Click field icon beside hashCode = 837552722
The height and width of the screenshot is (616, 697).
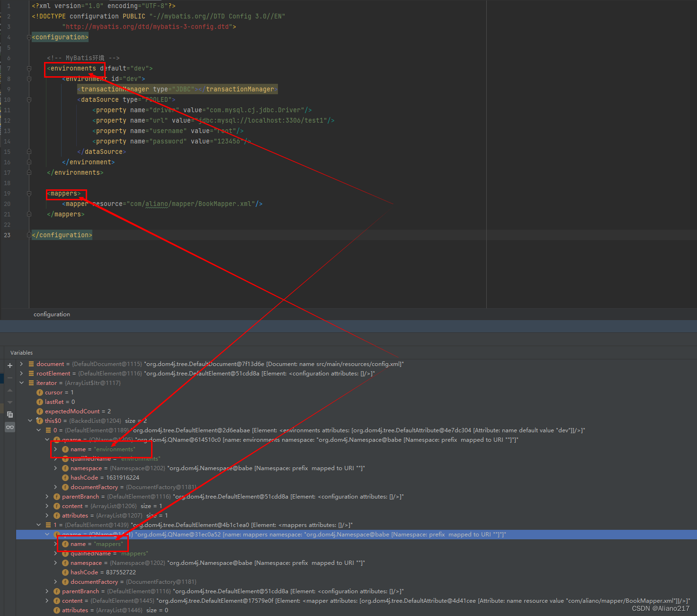pos(65,572)
